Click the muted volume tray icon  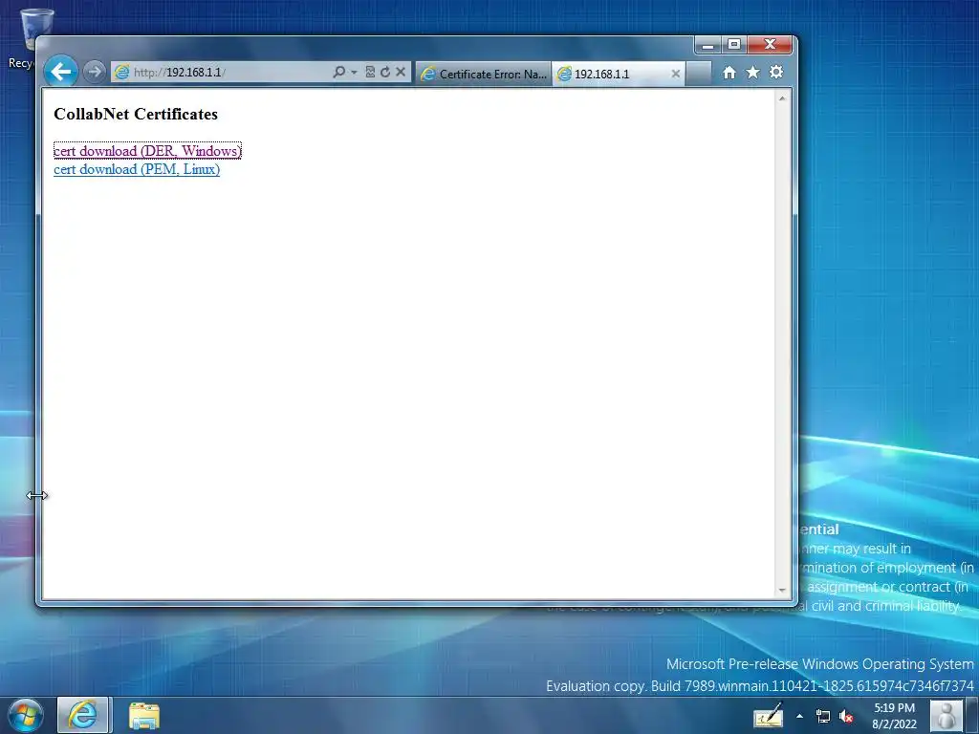(x=846, y=717)
